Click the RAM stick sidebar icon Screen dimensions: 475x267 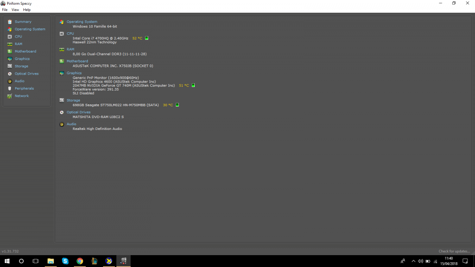[9, 44]
